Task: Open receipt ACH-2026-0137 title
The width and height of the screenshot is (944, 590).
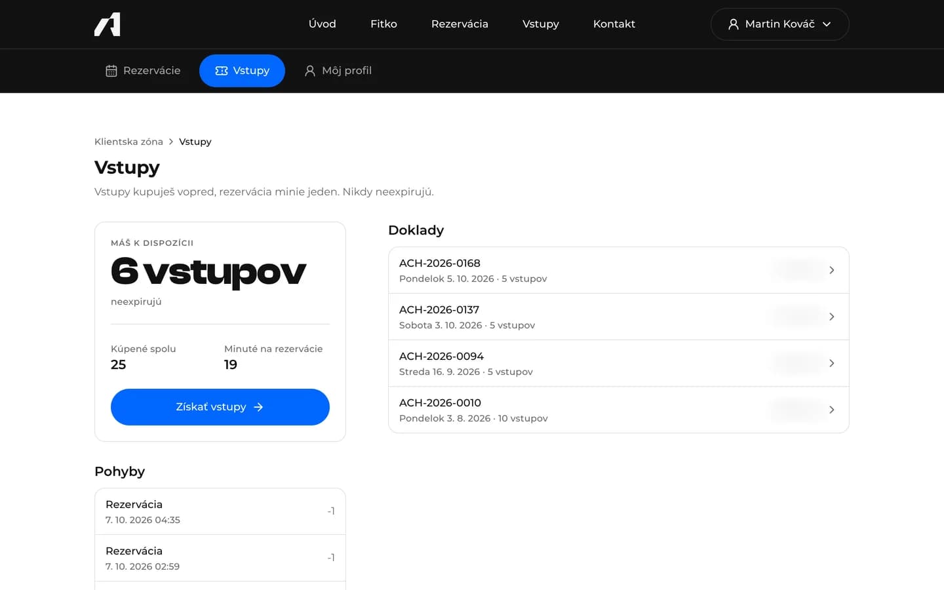Action: pos(439,309)
